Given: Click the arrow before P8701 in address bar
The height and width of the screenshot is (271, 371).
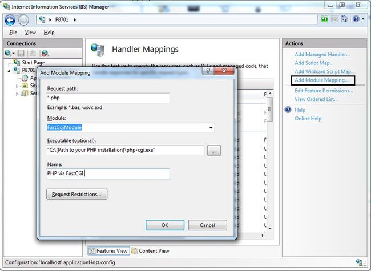Looking at the screenshot, I should (50, 19).
